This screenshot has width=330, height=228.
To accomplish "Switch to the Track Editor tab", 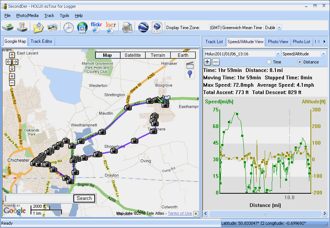I will tap(41, 41).
